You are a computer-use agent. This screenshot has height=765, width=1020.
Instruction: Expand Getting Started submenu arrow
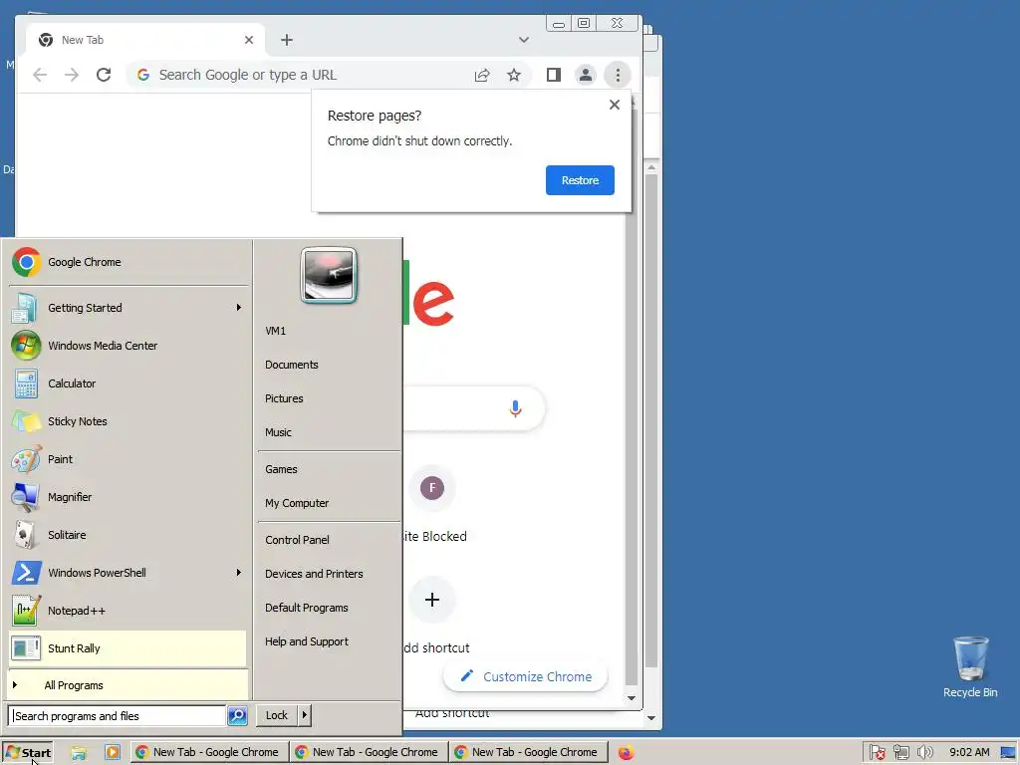[x=239, y=307]
